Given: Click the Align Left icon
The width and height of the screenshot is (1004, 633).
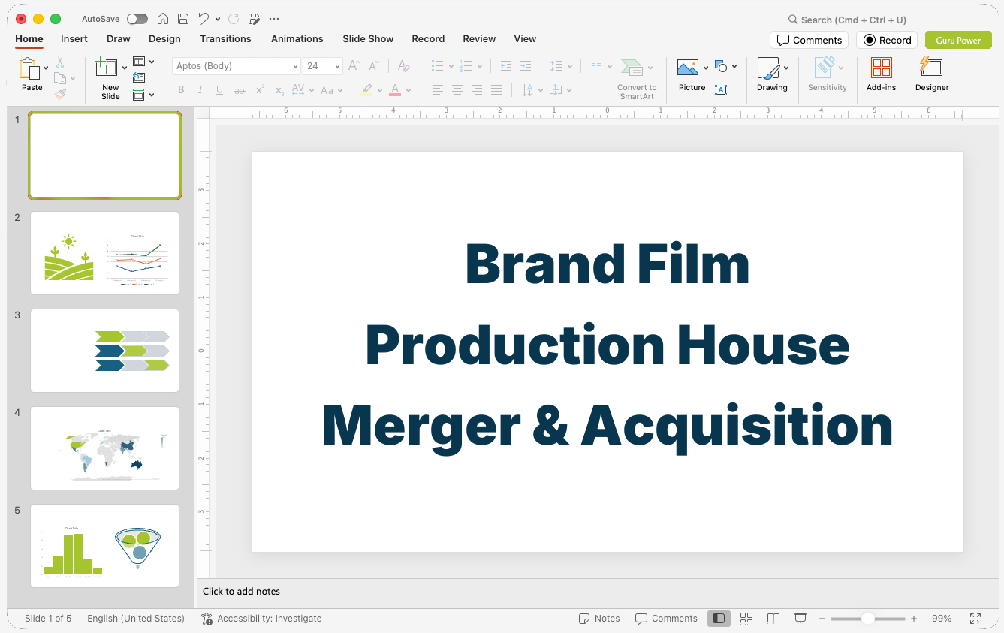Looking at the screenshot, I should pyautogui.click(x=438, y=90).
